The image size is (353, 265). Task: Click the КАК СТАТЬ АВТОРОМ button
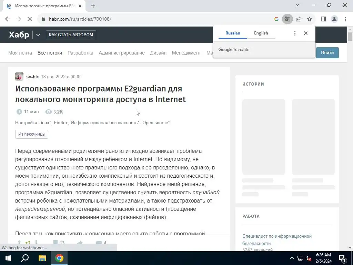(71, 35)
